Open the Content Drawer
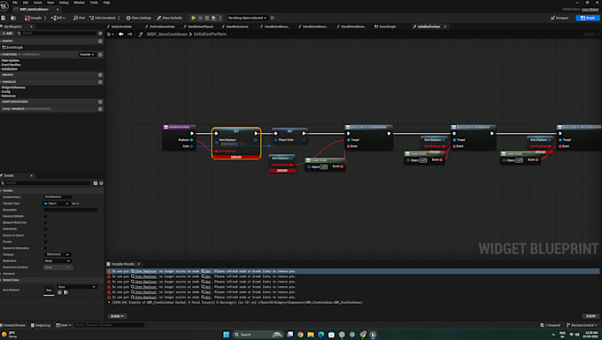 pos(13,325)
